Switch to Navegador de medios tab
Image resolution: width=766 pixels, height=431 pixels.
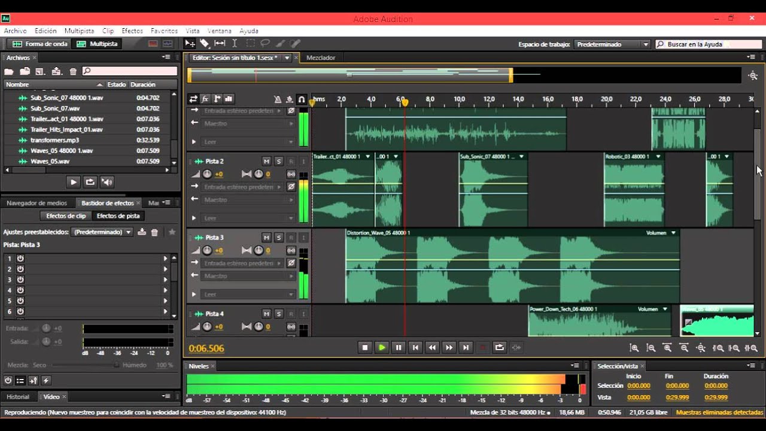[x=37, y=203]
